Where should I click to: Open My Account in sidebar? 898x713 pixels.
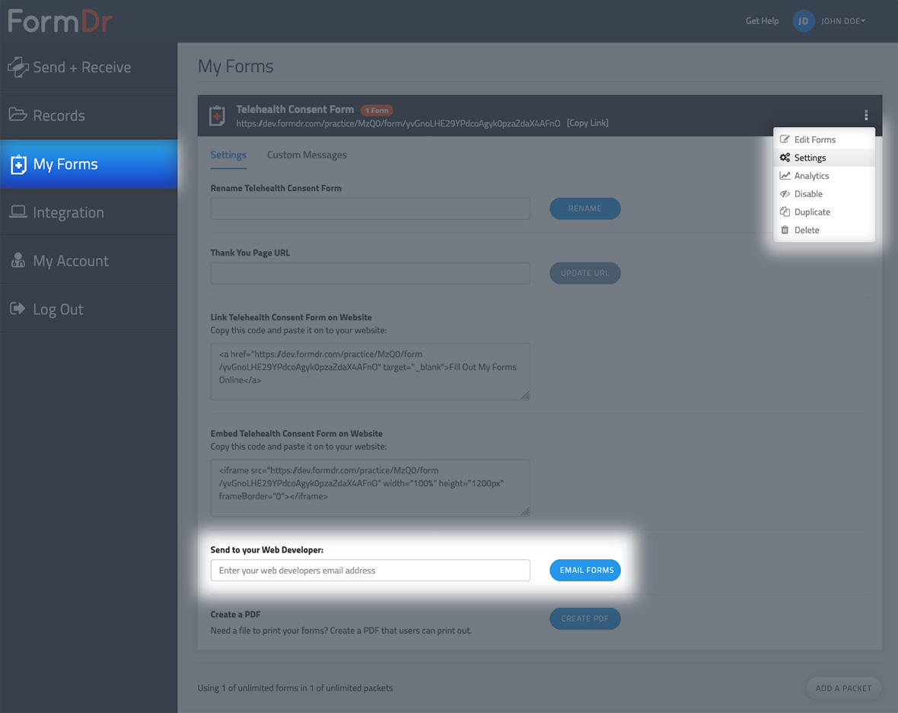[x=89, y=260]
